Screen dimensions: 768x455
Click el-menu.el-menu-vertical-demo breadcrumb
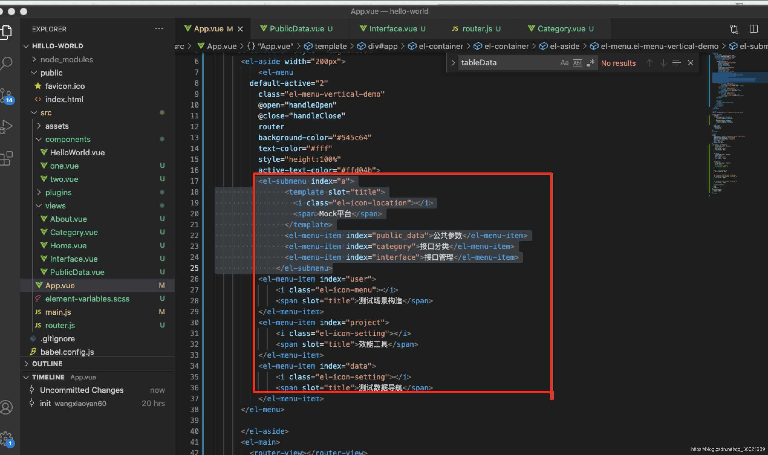click(x=654, y=46)
